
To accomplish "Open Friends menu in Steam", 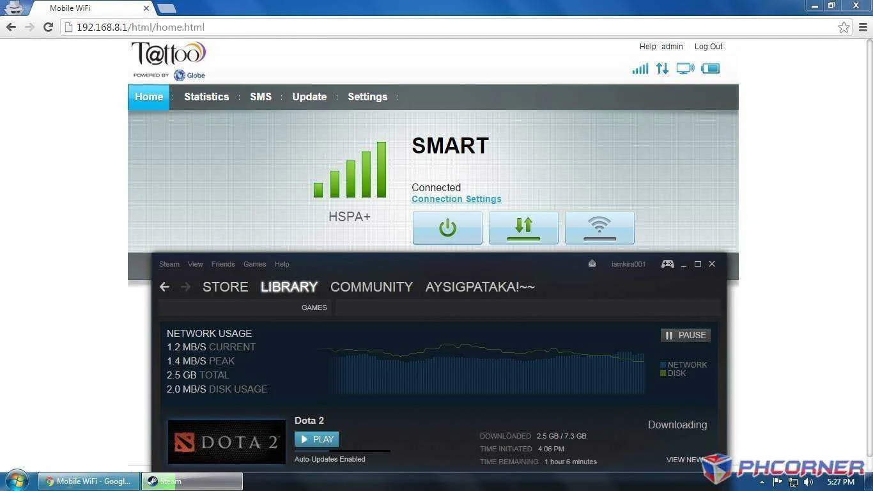I will pyautogui.click(x=223, y=264).
